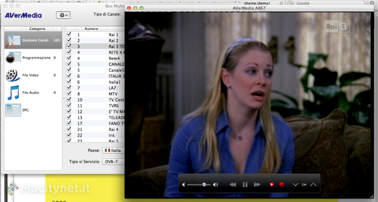This screenshot has height=202, width=378.
Task: Open the Programmazione clock icon
Action: (13, 58)
